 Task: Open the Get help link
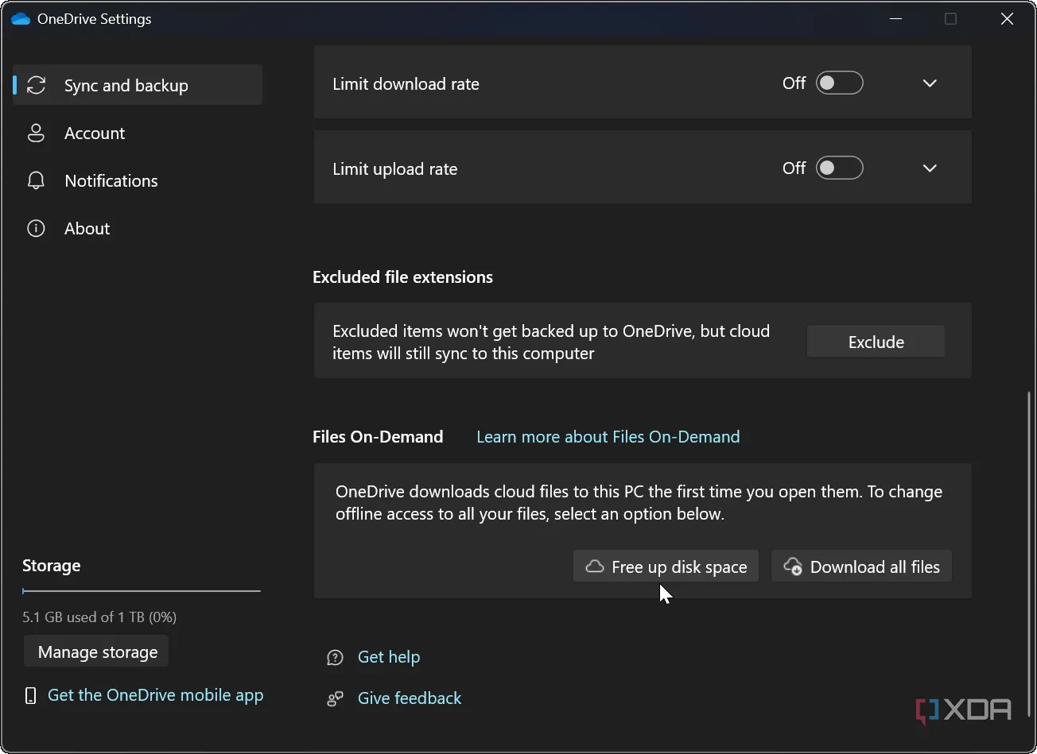coord(389,657)
